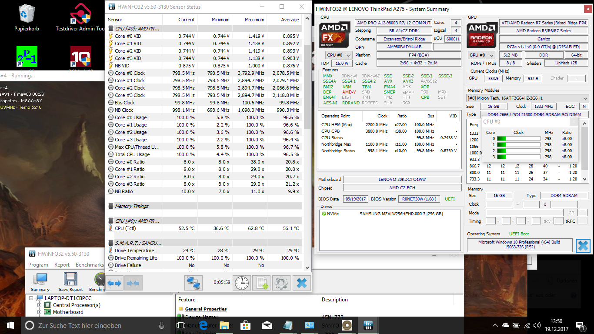Select the 'NB Ratio' sensor row

point(204,191)
